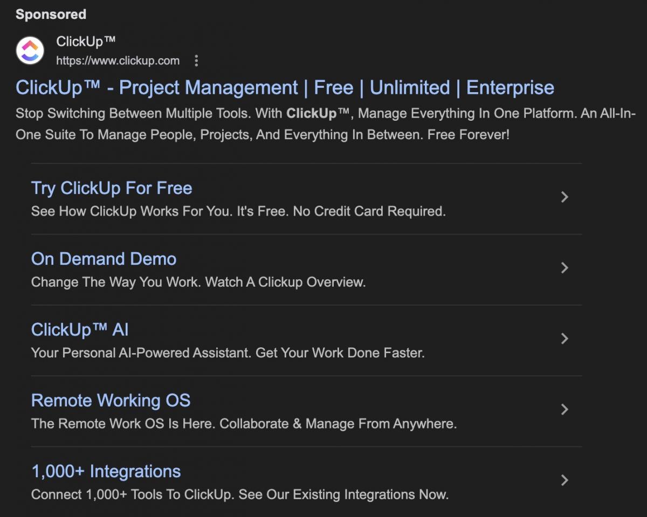The image size is (647, 517).
Task: Open the Try ClickUp For Free link
Action: [112, 188]
